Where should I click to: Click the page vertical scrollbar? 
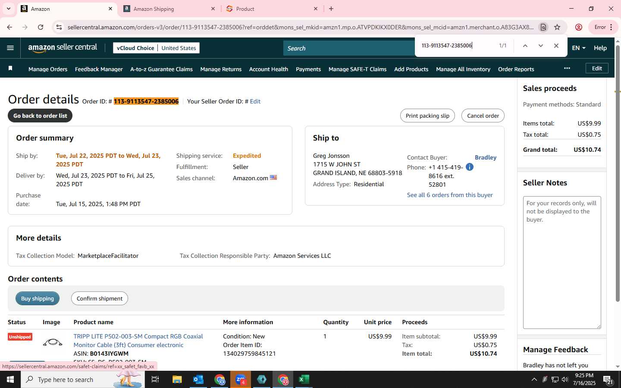[x=618, y=173]
